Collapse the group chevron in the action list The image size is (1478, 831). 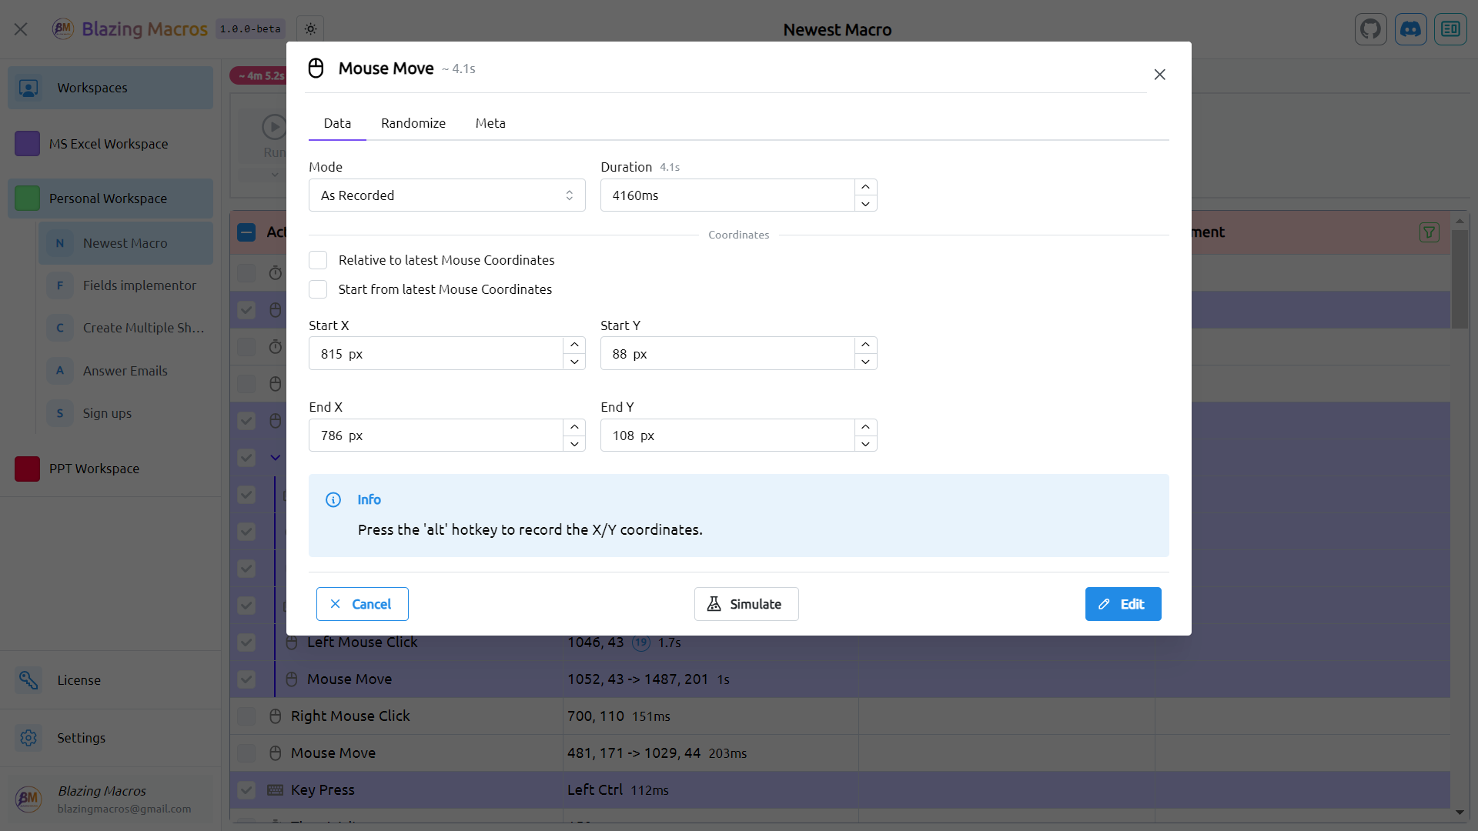(x=276, y=458)
